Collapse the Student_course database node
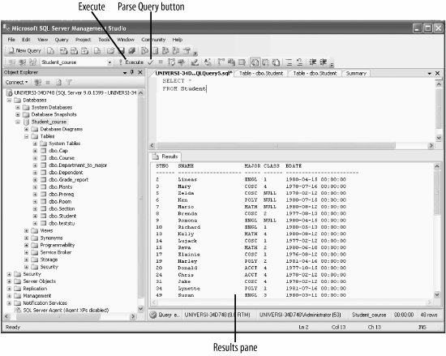Viewport: 446px width, 356px height. [x=18, y=122]
